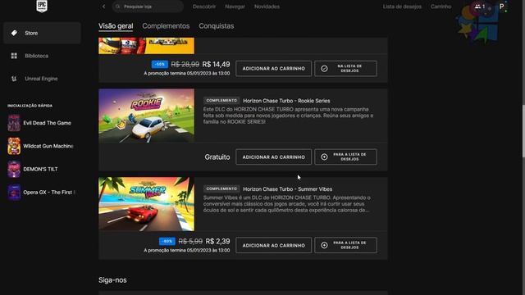Viewport: 525px width, 295px height.
Task: Open Novidades in top navigation
Action: click(267, 7)
